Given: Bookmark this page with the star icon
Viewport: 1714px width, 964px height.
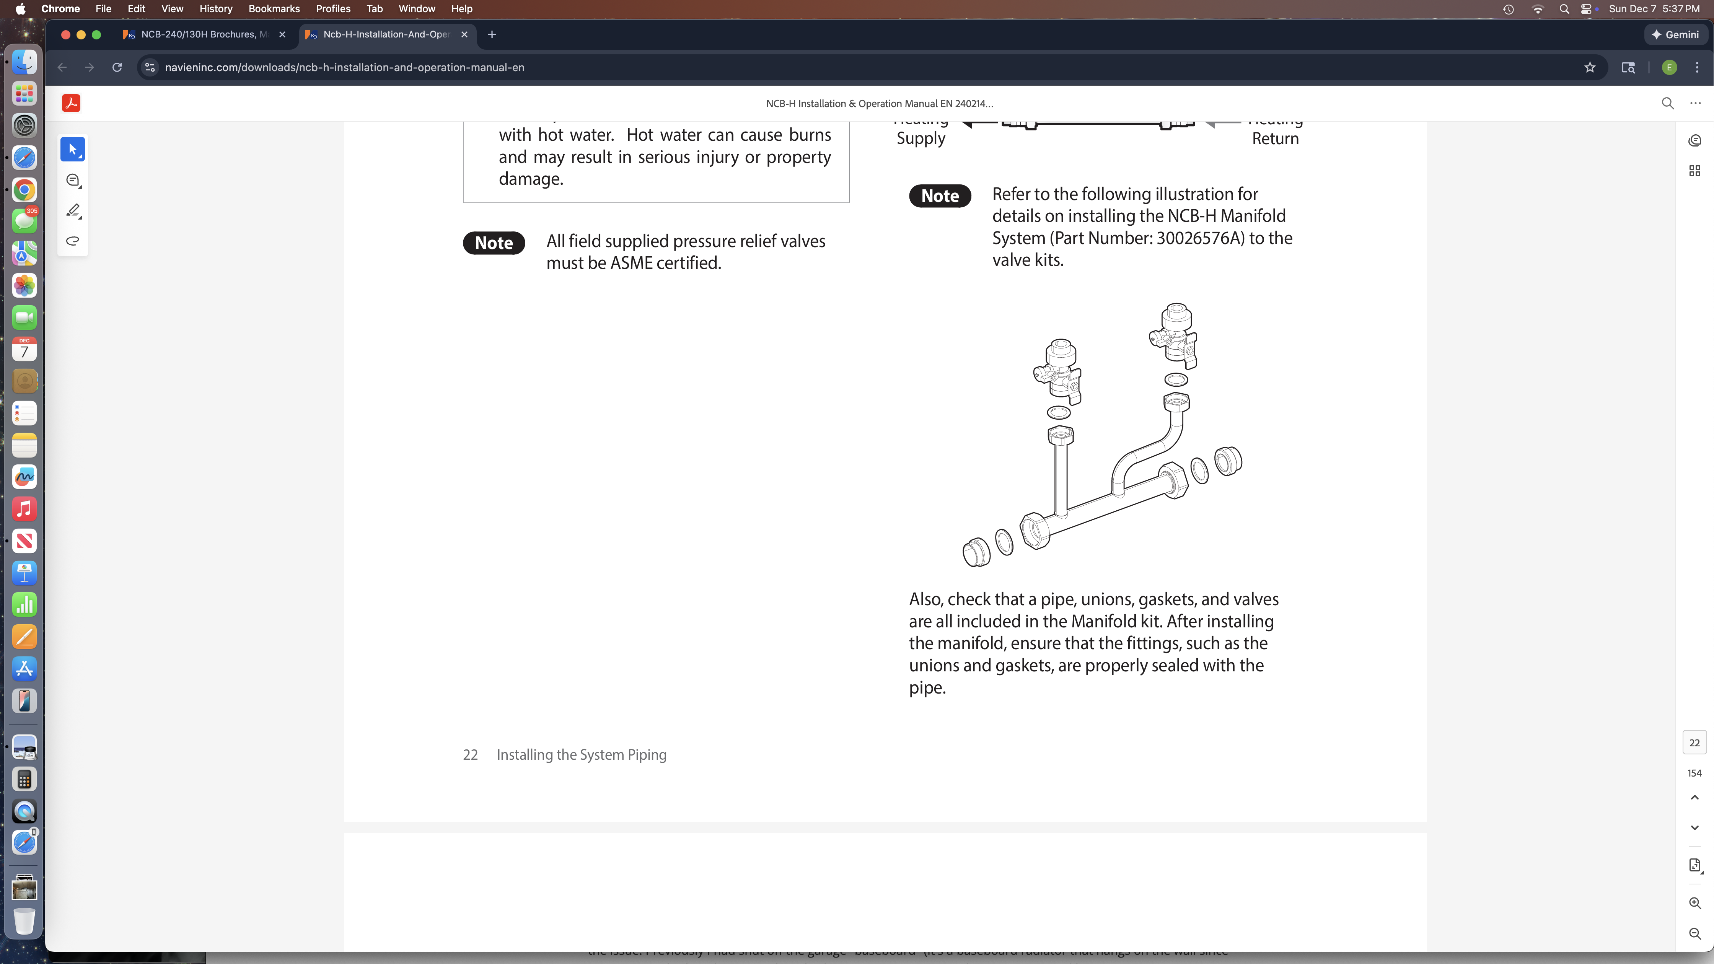Looking at the screenshot, I should click(1590, 67).
